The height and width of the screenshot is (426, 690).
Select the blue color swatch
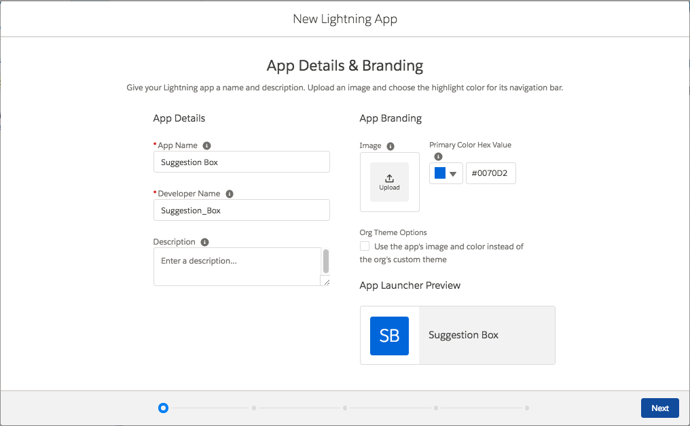coord(441,173)
